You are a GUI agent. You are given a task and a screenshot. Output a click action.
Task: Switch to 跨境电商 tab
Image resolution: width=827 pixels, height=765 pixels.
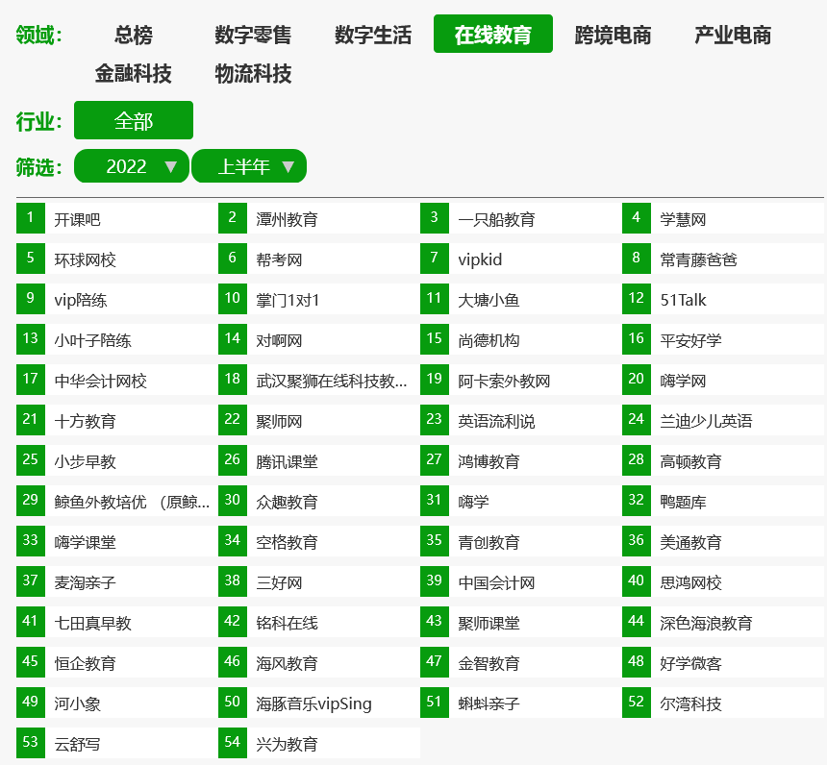coord(613,35)
